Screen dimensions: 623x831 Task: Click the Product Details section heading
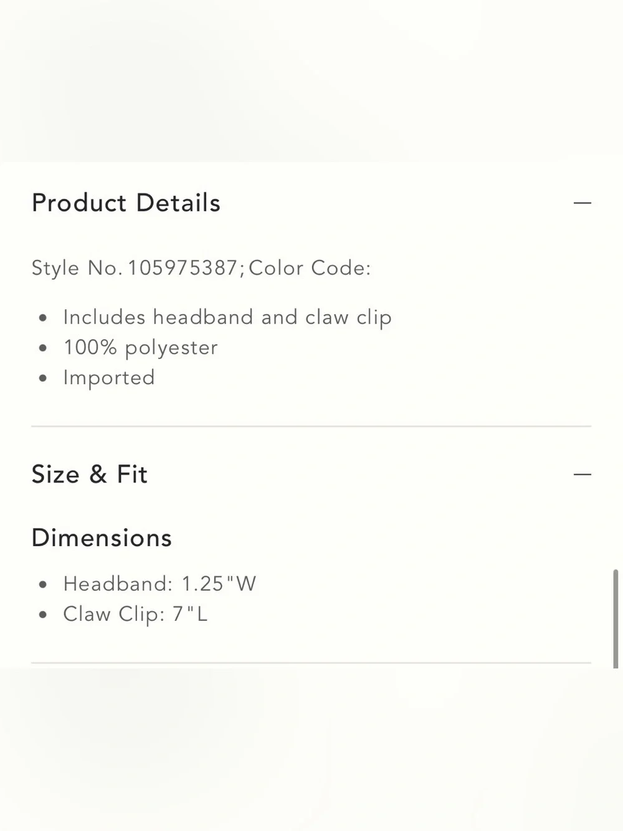click(x=126, y=203)
